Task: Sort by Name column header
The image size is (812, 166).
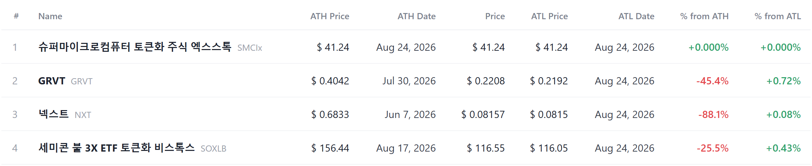Action: pyautogui.click(x=50, y=16)
